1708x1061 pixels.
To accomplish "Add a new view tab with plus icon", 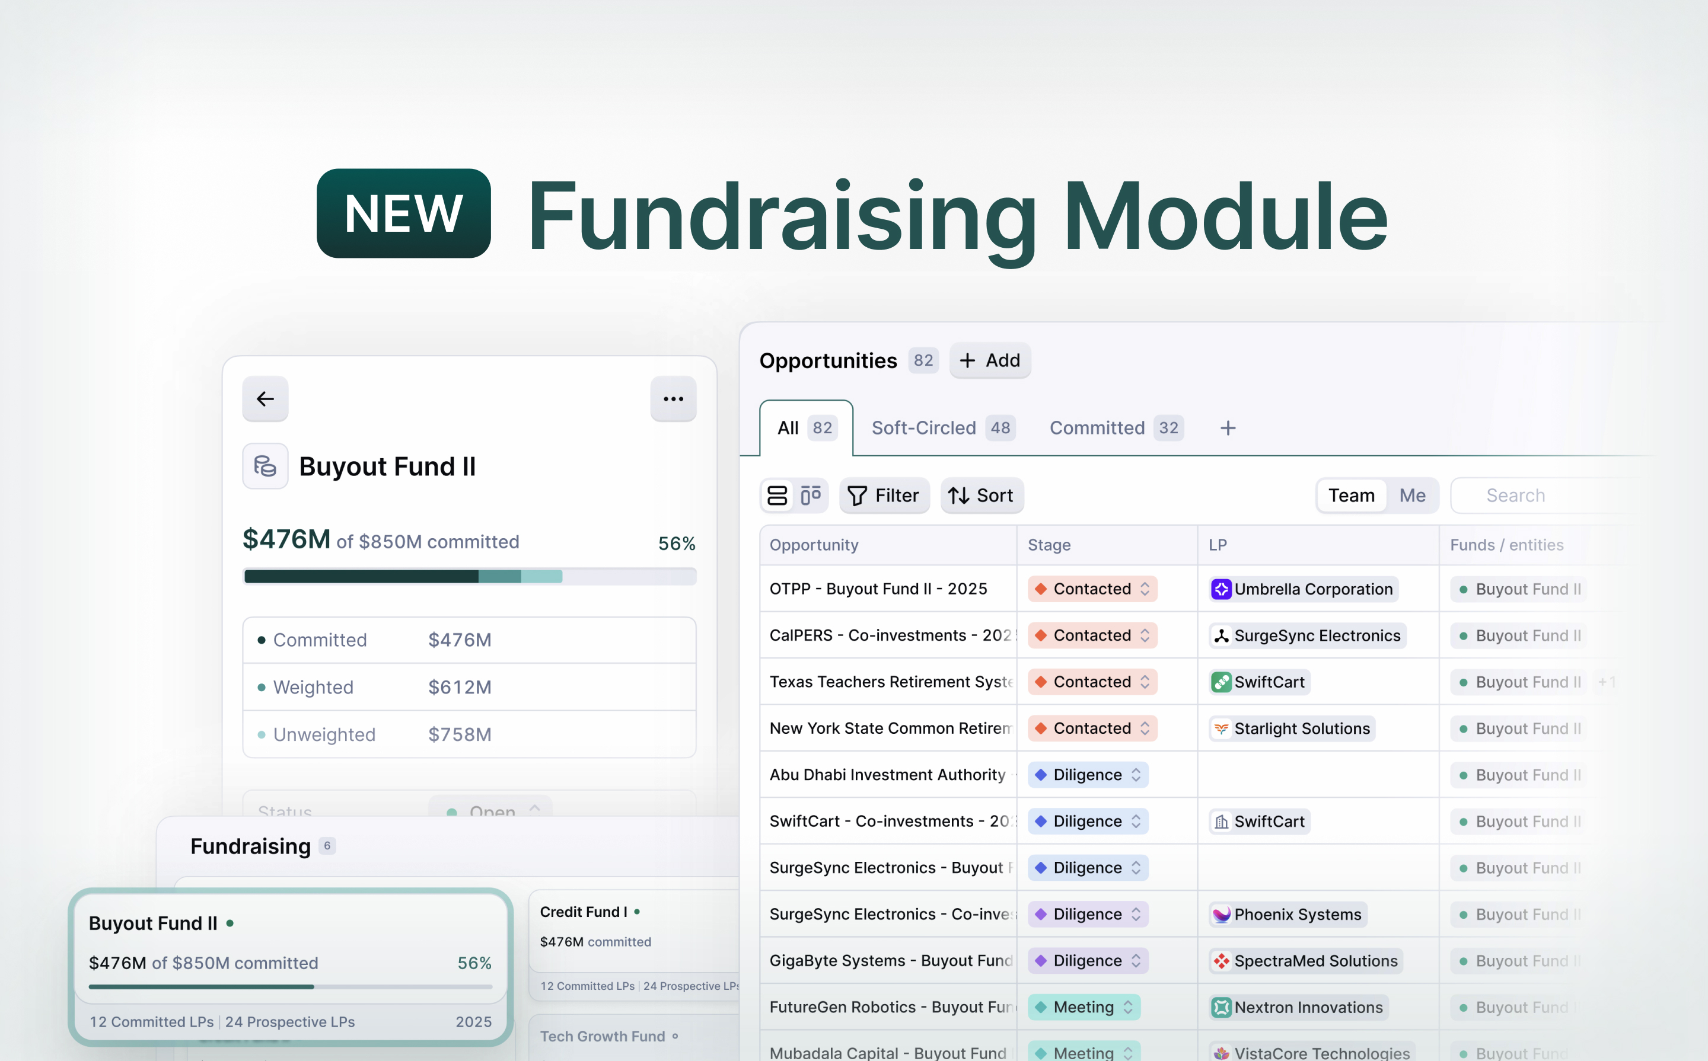I will pyautogui.click(x=1228, y=428).
